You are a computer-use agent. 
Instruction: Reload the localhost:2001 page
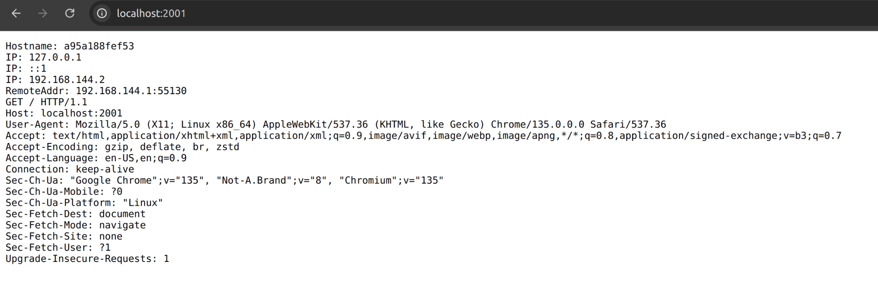(69, 13)
